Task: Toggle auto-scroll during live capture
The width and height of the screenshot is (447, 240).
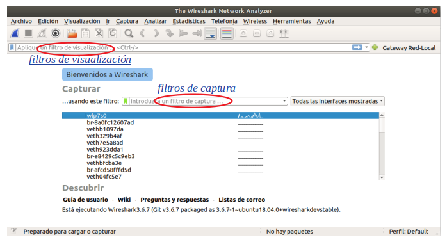Action: click(211, 33)
